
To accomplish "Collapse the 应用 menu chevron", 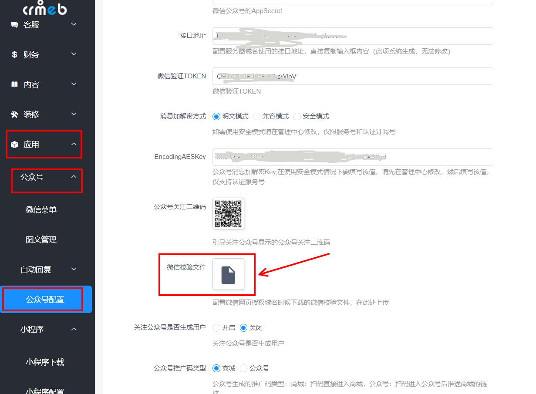I will pos(74,144).
